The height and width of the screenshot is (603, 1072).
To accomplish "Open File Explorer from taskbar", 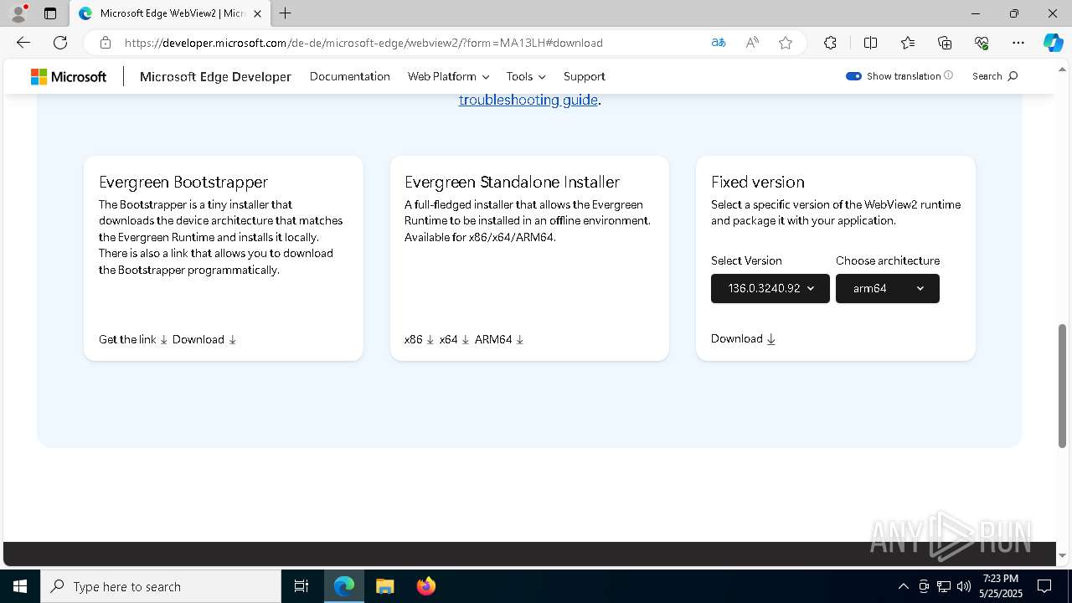I will tap(384, 586).
